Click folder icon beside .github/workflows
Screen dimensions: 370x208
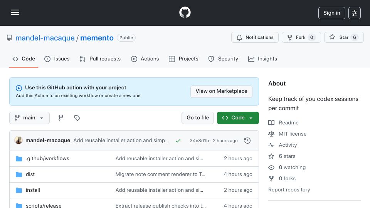19,159
